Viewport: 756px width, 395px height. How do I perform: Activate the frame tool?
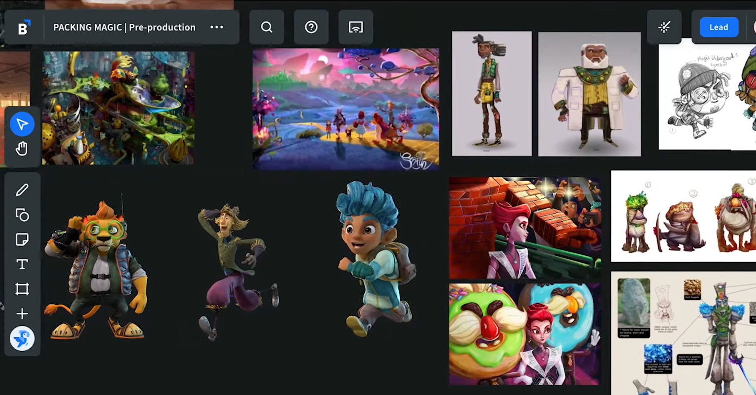(x=22, y=289)
